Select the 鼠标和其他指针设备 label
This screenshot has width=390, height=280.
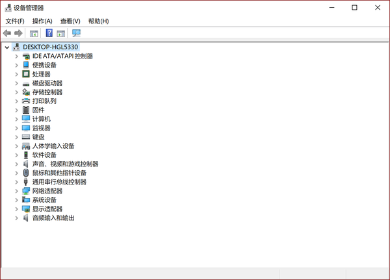point(59,173)
